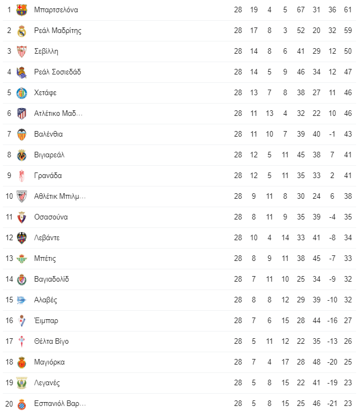360x420 pixels.
Task: Open the Espanyol crest in last row
Action: click(x=22, y=404)
